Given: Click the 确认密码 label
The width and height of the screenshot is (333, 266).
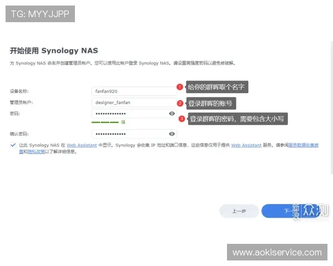Looking at the screenshot, I should tap(19, 134).
